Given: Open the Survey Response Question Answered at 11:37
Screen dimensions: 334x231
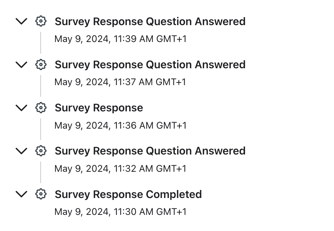Looking at the screenshot, I should 150,65.
